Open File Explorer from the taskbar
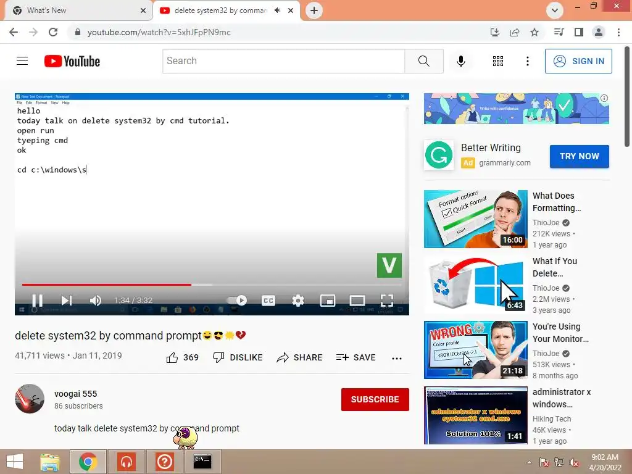 coord(49,462)
